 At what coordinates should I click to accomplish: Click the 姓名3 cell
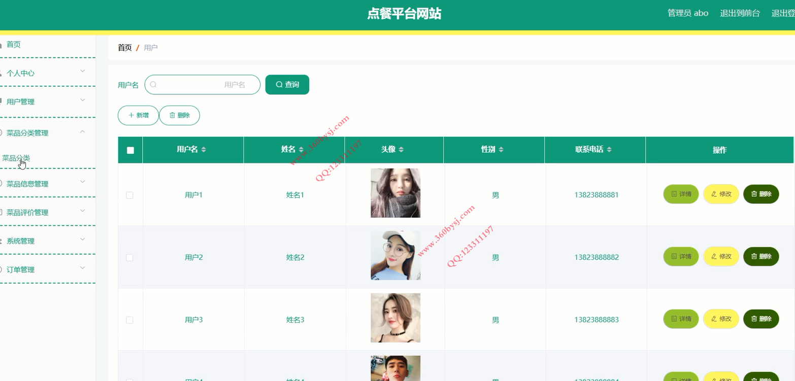click(x=295, y=320)
